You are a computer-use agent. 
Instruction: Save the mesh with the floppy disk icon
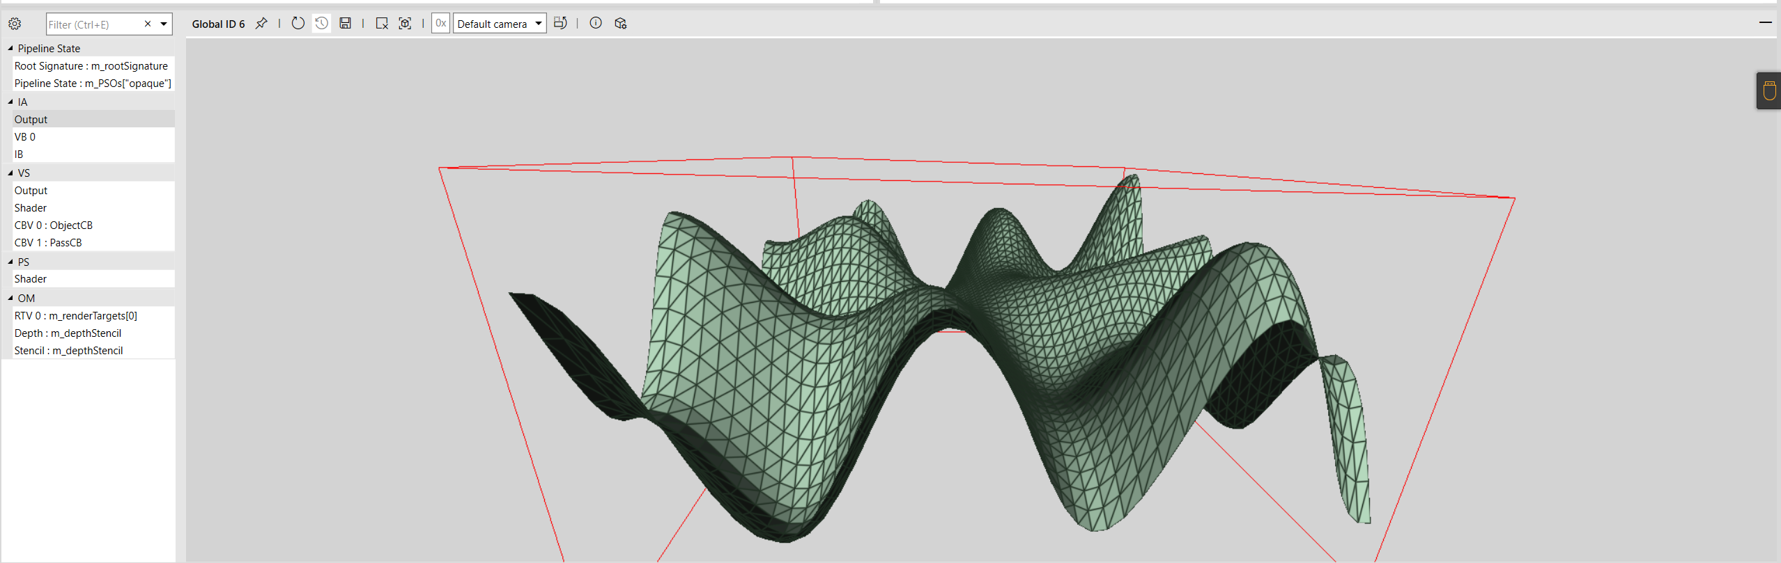click(345, 24)
